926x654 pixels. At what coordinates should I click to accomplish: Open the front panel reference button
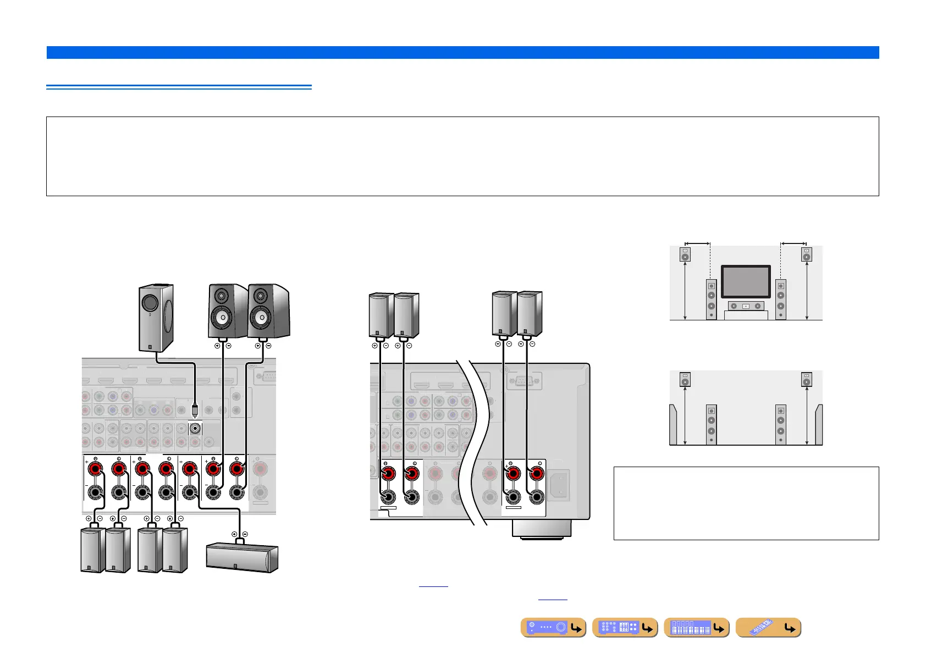[x=553, y=628]
